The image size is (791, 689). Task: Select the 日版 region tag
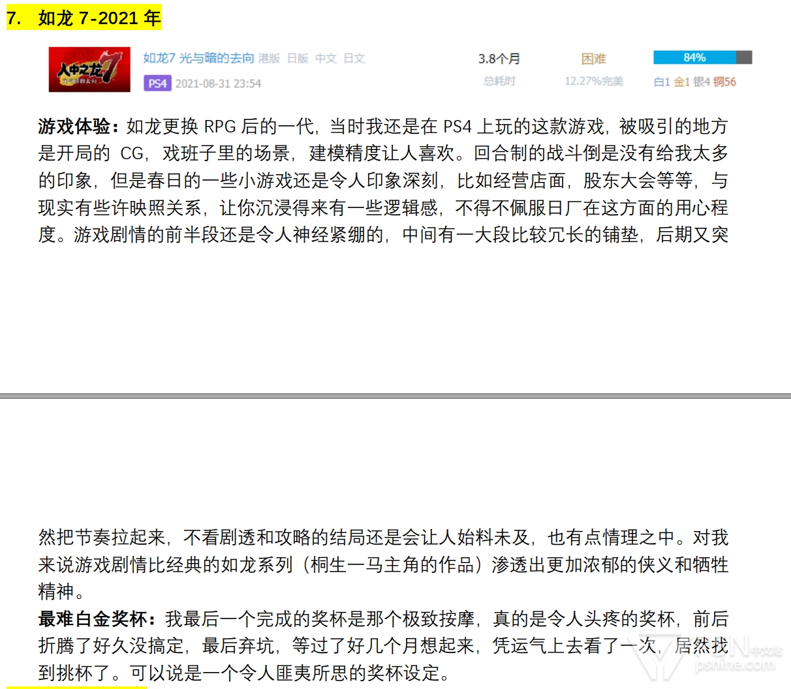(x=298, y=58)
